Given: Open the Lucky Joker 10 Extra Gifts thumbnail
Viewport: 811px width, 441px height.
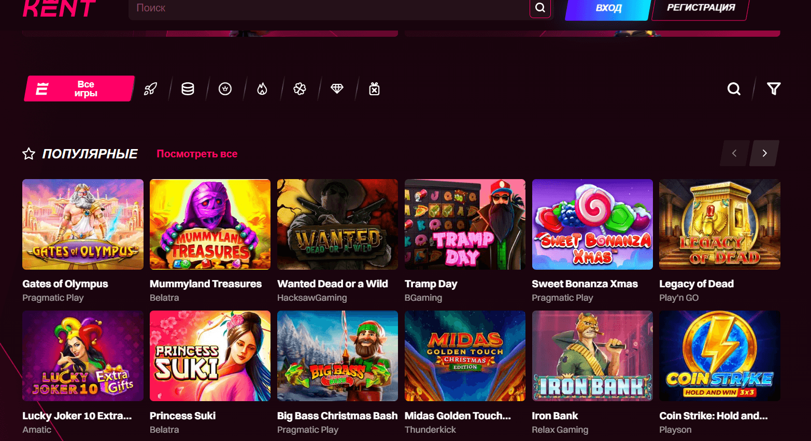Looking at the screenshot, I should click(x=83, y=356).
